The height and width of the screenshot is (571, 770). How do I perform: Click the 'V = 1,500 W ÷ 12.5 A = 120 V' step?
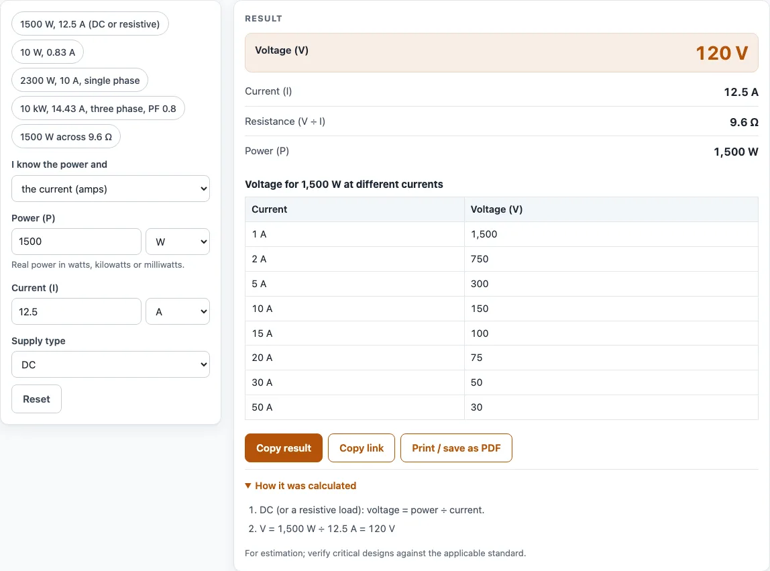[x=327, y=529]
